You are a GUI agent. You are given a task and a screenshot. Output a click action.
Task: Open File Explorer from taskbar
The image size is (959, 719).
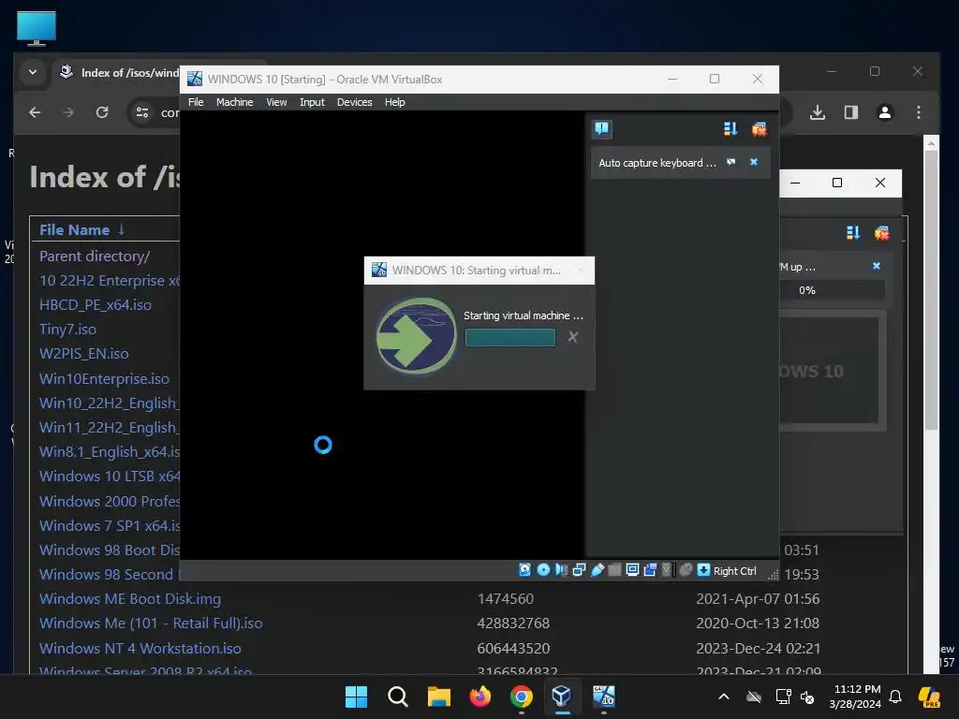(438, 697)
